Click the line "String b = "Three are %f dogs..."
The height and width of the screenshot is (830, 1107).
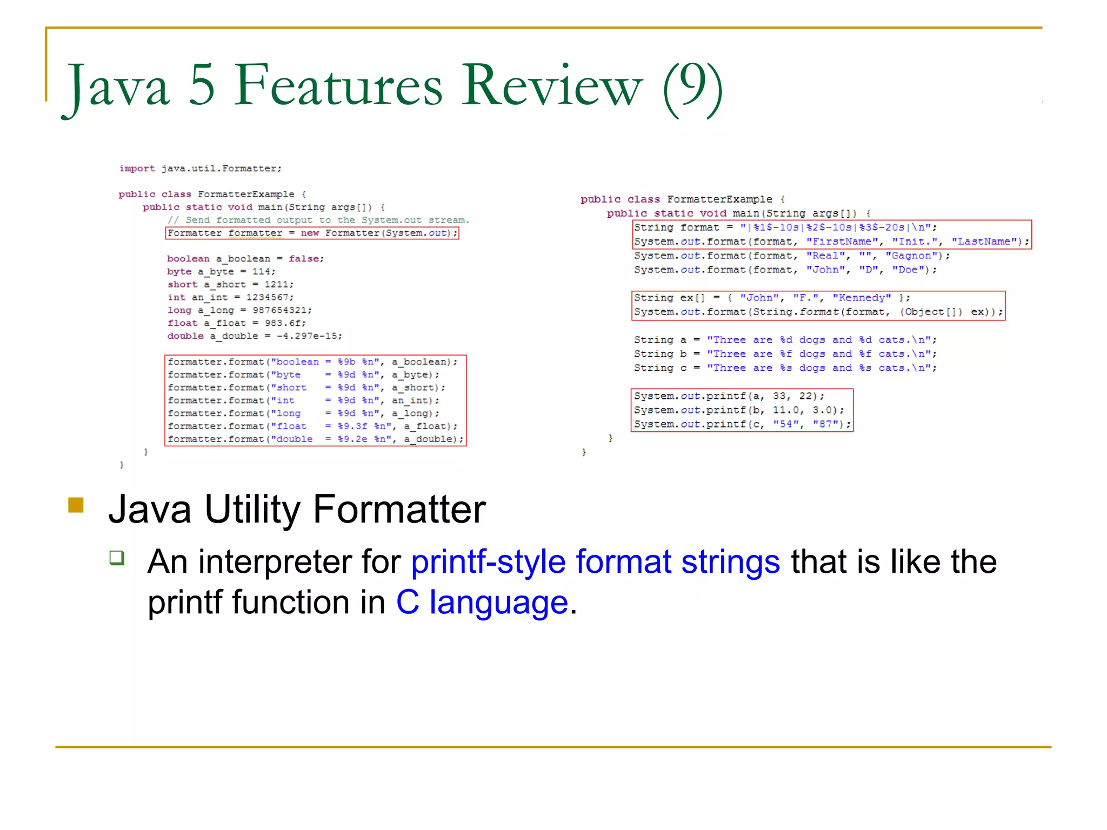pyautogui.click(x=785, y=354)
